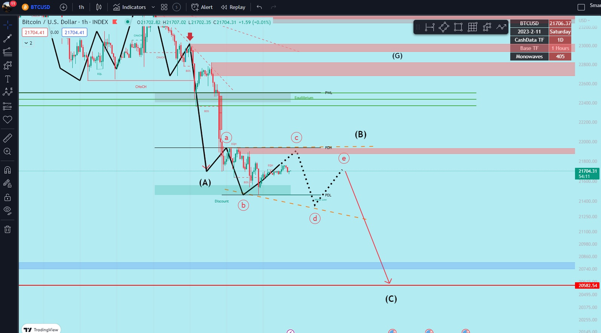Click the BTCUSD symbol search field

pos(39,7)
